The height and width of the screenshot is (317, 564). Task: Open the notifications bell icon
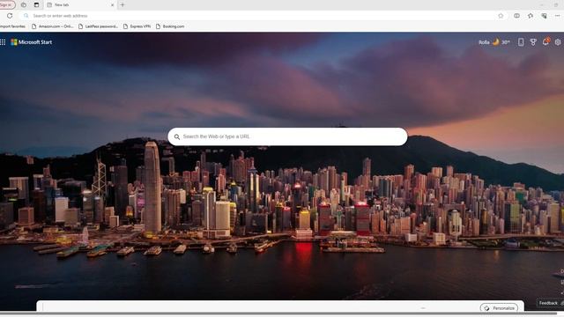coord(545,41)
